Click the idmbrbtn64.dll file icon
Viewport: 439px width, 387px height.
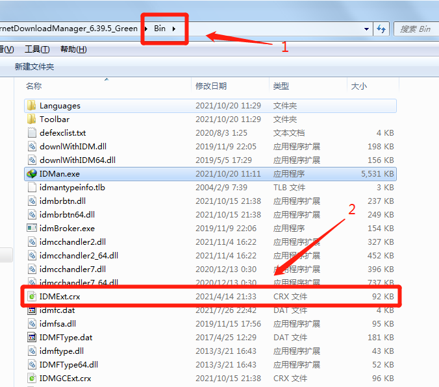[32, 214]
